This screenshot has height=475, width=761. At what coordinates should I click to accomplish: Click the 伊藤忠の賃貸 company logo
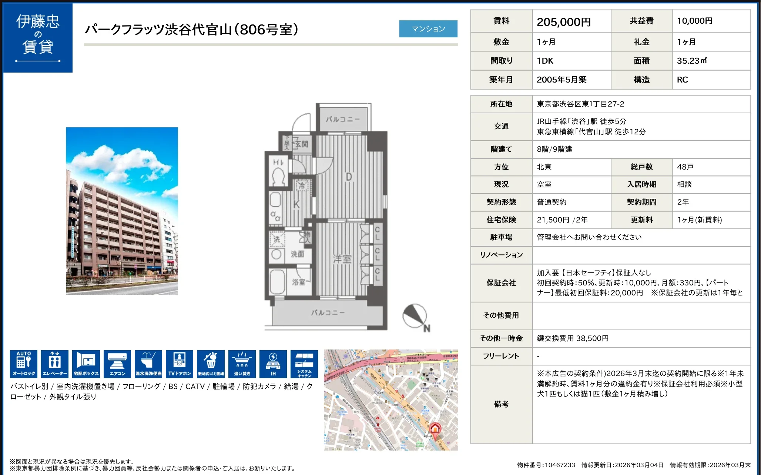(37, 38)
